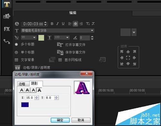Toggle italic text formatting
Viewport: 161px width, 126px height.
tap(58, 24)
